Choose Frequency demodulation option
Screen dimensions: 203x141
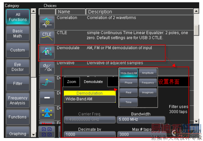pos(148,83)
